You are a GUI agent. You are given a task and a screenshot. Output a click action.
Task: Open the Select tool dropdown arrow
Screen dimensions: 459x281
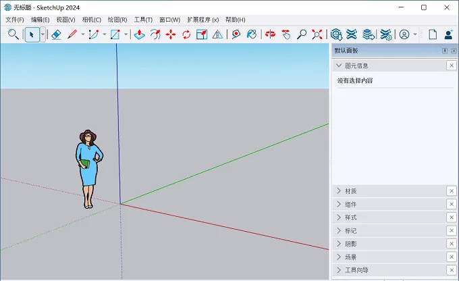click(x=43, y=34)
